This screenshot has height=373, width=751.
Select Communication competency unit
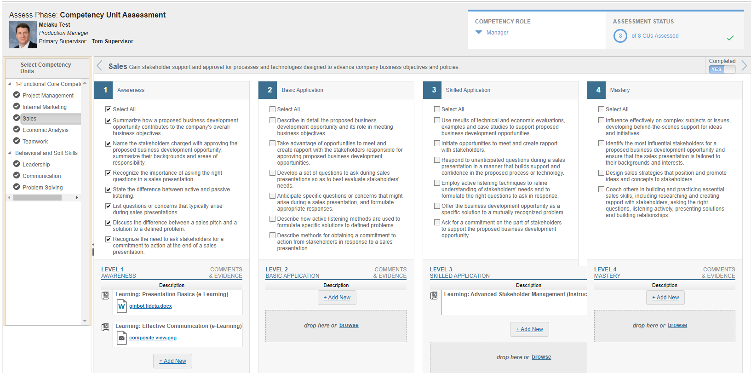42,176
